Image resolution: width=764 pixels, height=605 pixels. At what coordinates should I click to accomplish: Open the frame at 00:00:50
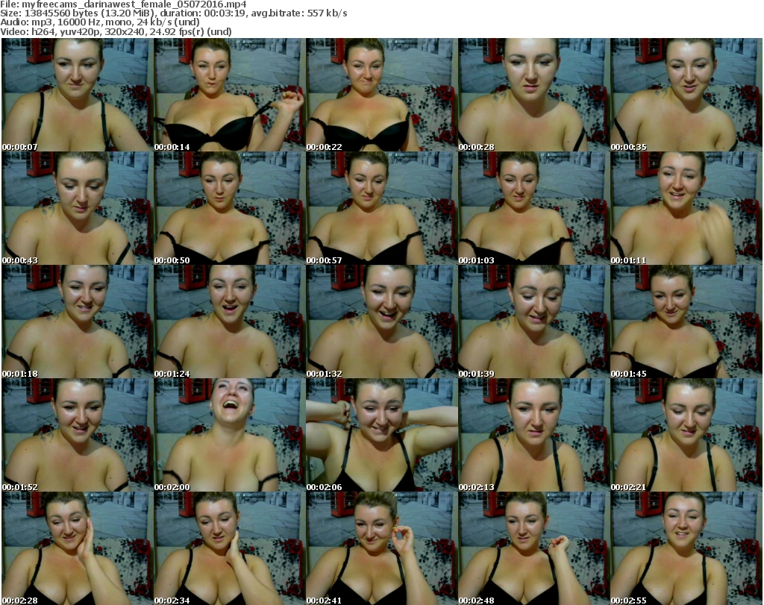pos(230,208)
